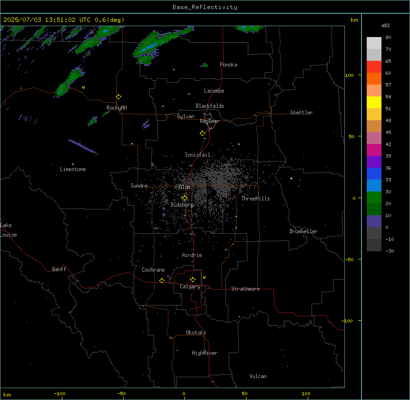Image resolution: width=410 pixels, height=400 pixels.
Task: Click the RockyMH label
Action: (117, 108)
